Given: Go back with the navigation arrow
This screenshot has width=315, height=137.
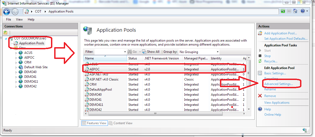Looking at the screenshot, I should click(7, 11).
